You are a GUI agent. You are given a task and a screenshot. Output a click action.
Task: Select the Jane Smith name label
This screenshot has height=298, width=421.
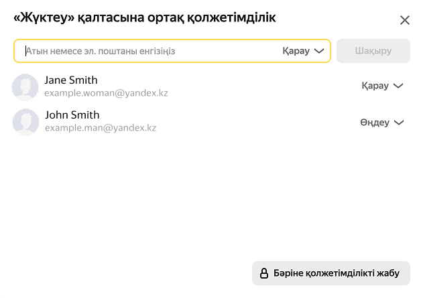[x=71, y=80]
